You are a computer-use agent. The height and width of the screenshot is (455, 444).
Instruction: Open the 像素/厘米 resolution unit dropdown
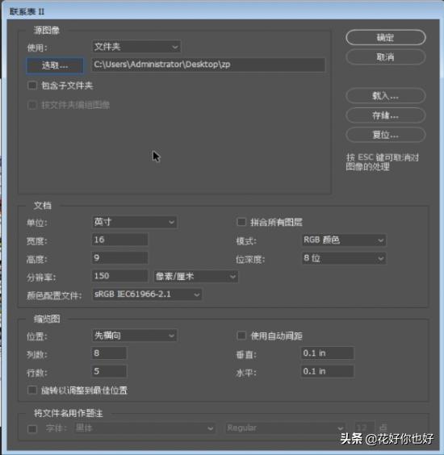click(x=195, y=277)
